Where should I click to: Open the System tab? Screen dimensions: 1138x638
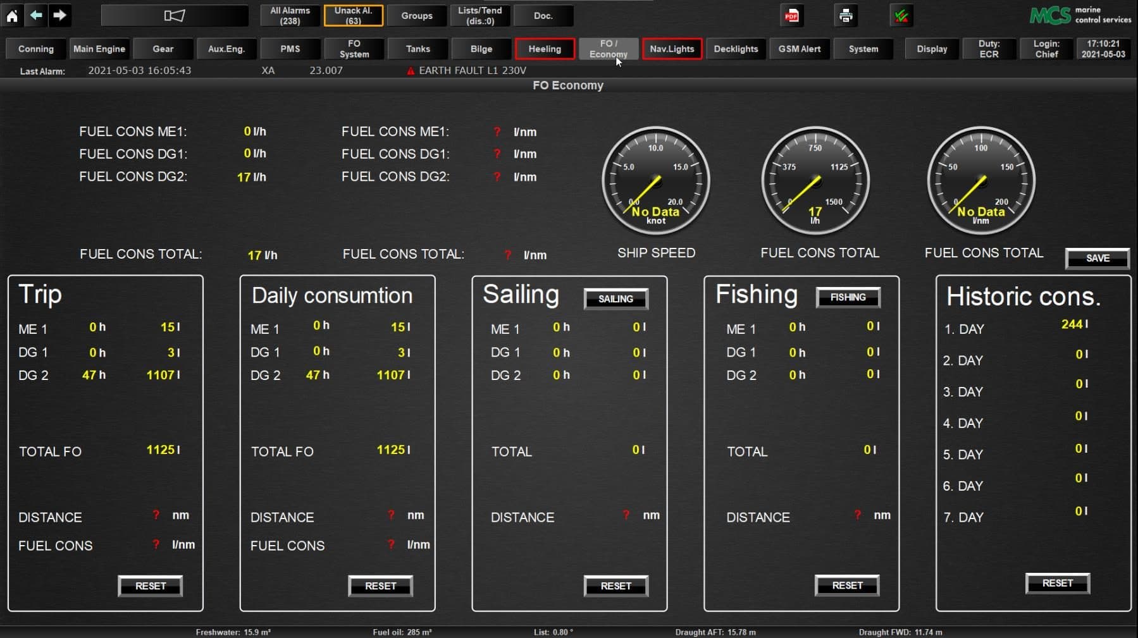(863, 49)
